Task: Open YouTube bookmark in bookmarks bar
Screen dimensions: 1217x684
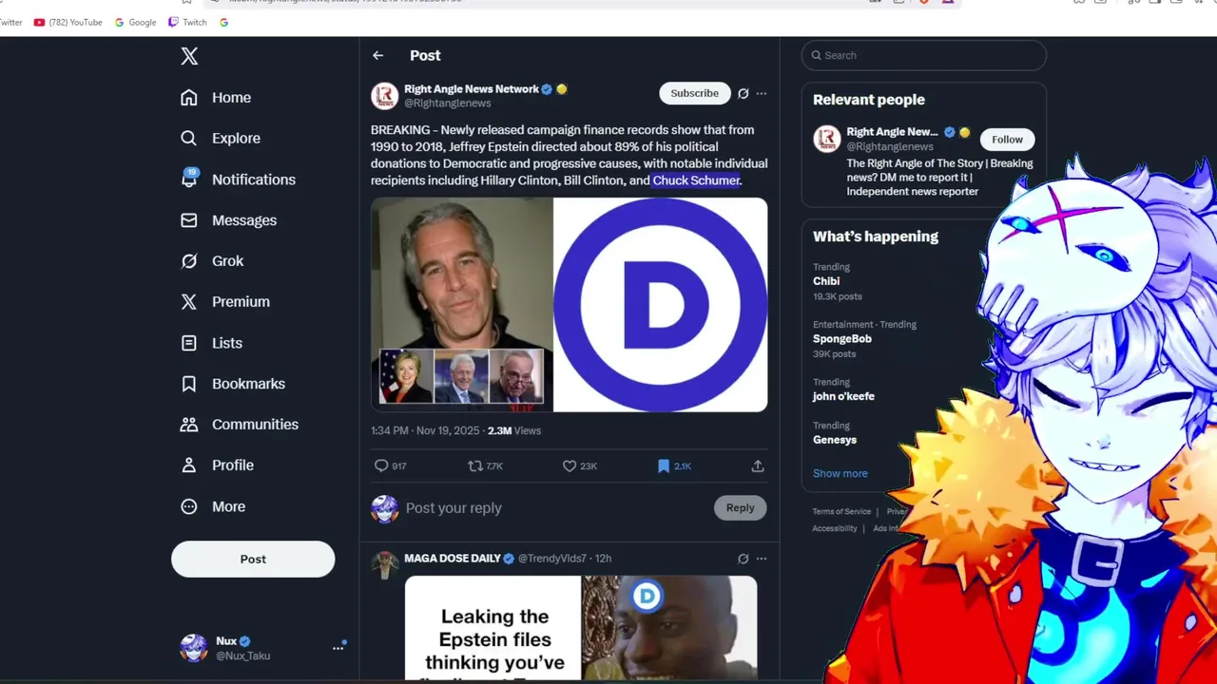Action: click(68, 22)
